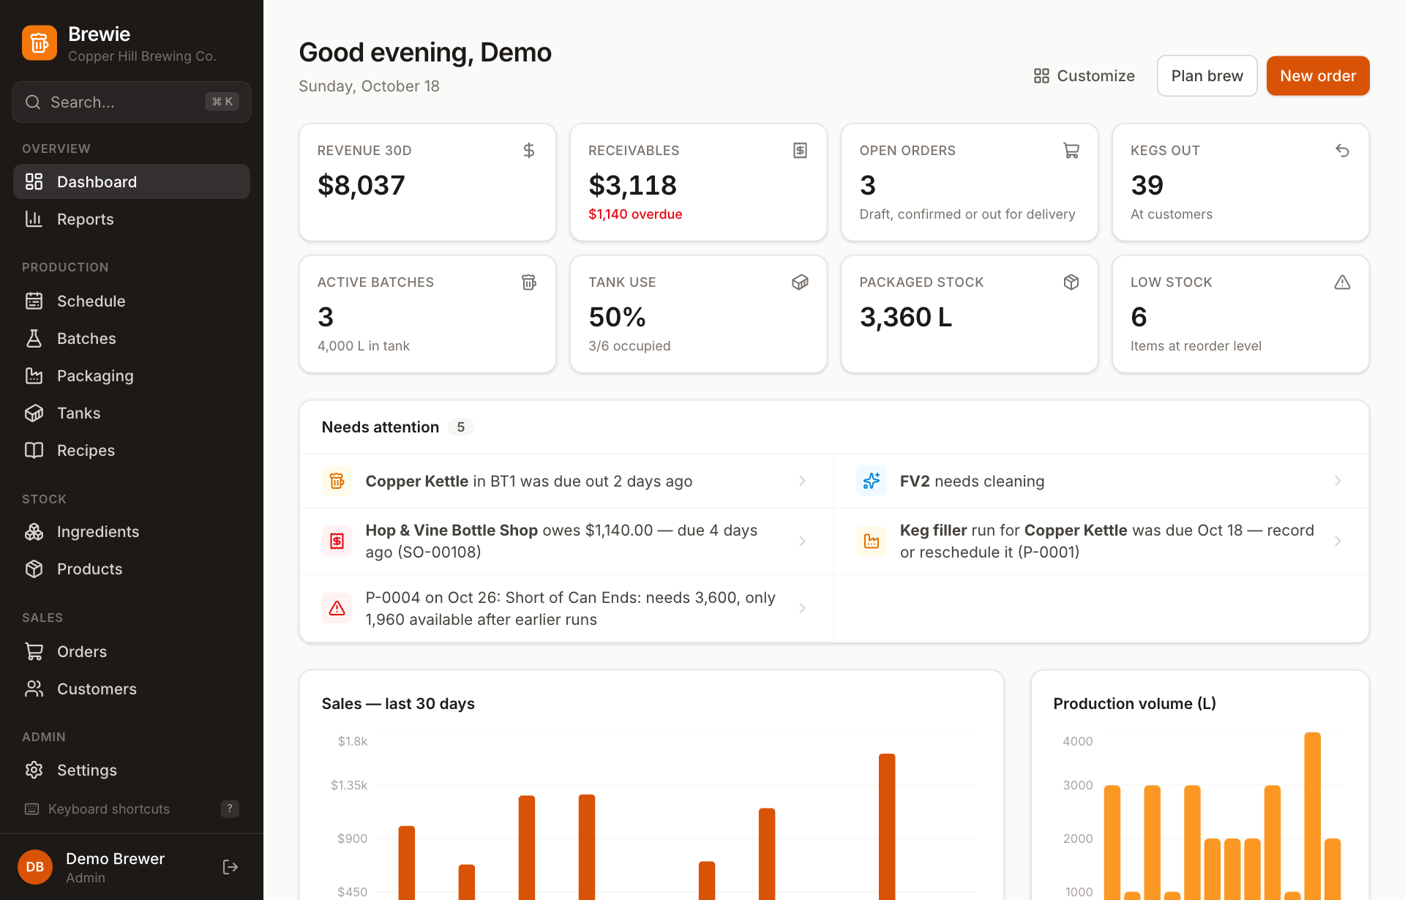
Task: Click the Brewie beer mug logo
Action: point(40,43)
